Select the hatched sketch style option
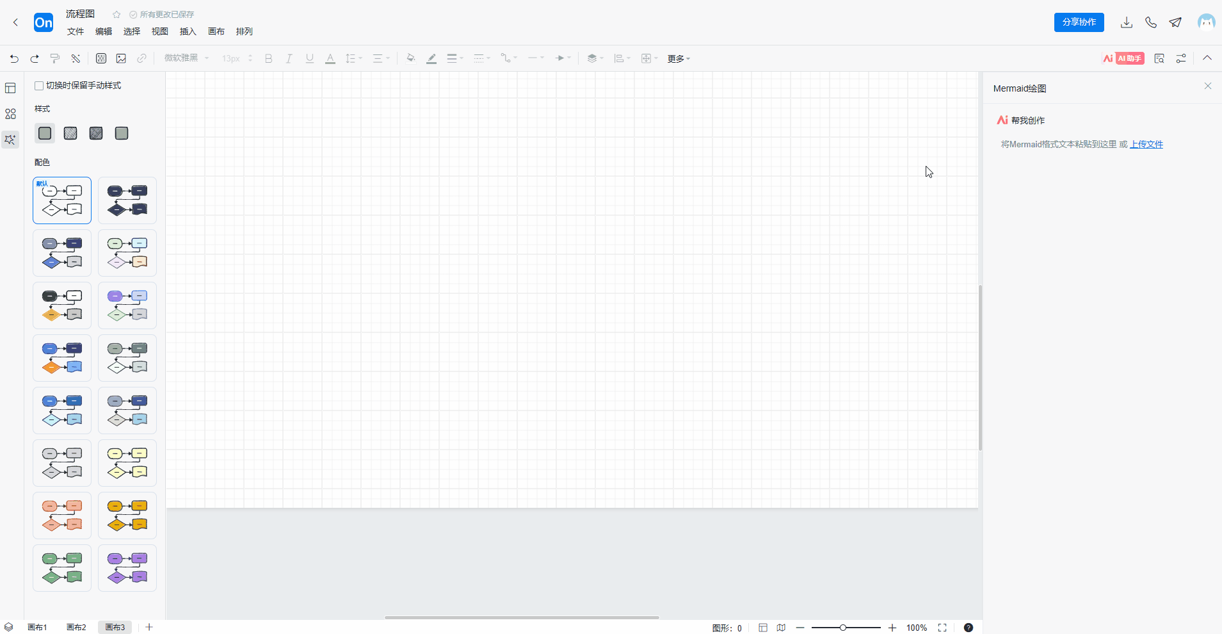The width and height of the screenshot is (1222, 634). (70, 133)
